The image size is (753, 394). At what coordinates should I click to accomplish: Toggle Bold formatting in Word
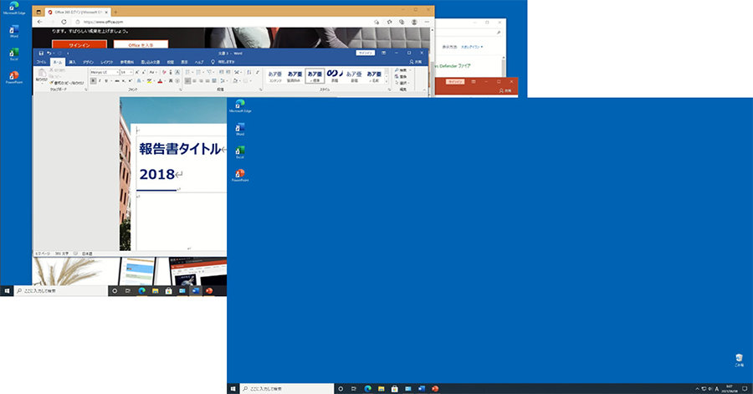coord(94,81)
